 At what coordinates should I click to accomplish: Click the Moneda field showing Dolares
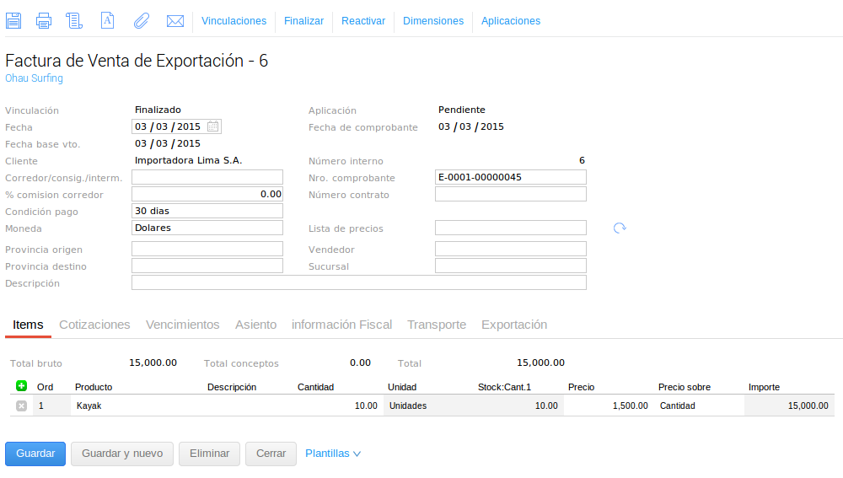(x=207, y=228)
